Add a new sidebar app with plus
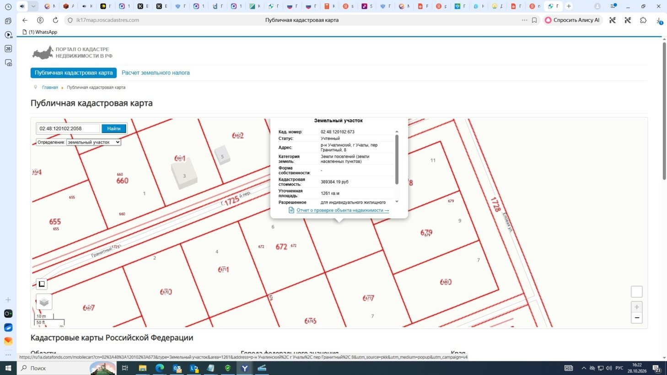This screenshot has width=667, height=375. (8, 300)
